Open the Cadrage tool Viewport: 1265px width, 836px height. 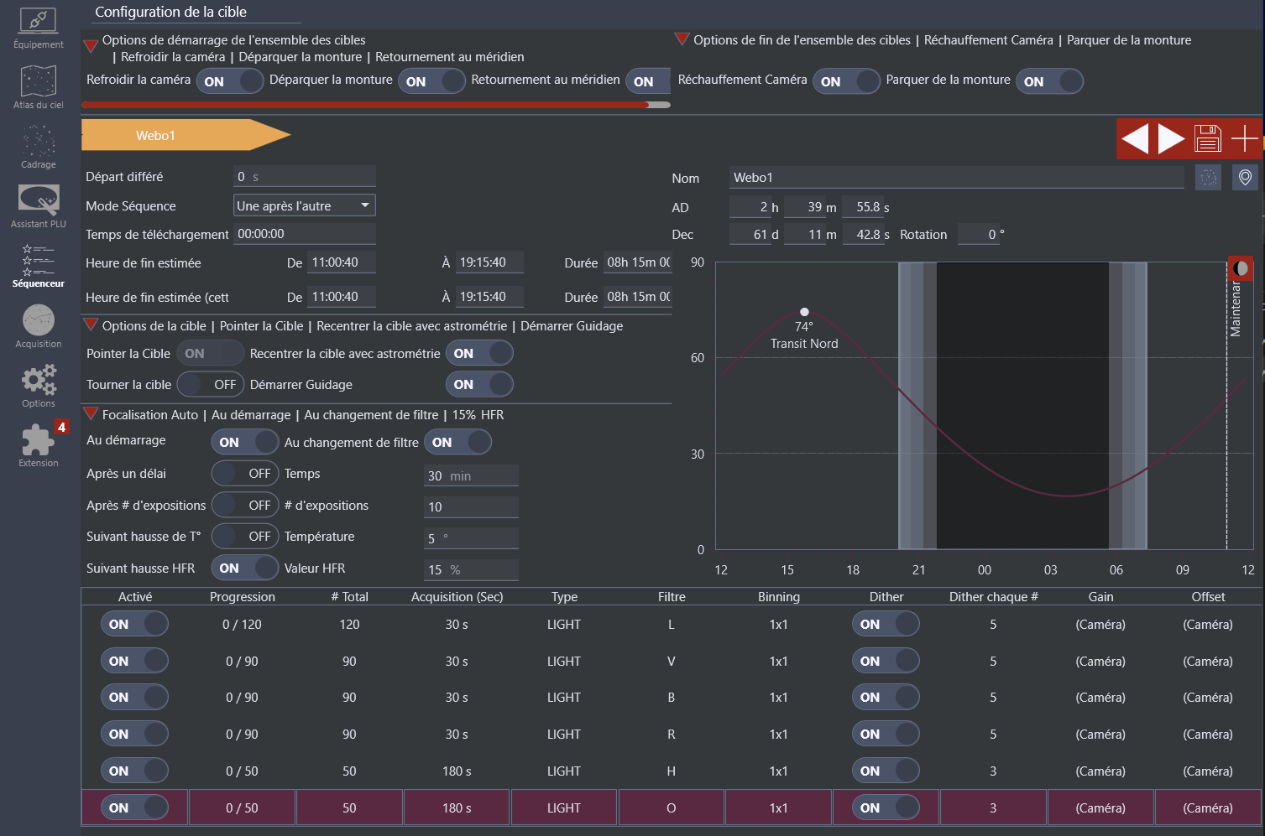[39, 148]
